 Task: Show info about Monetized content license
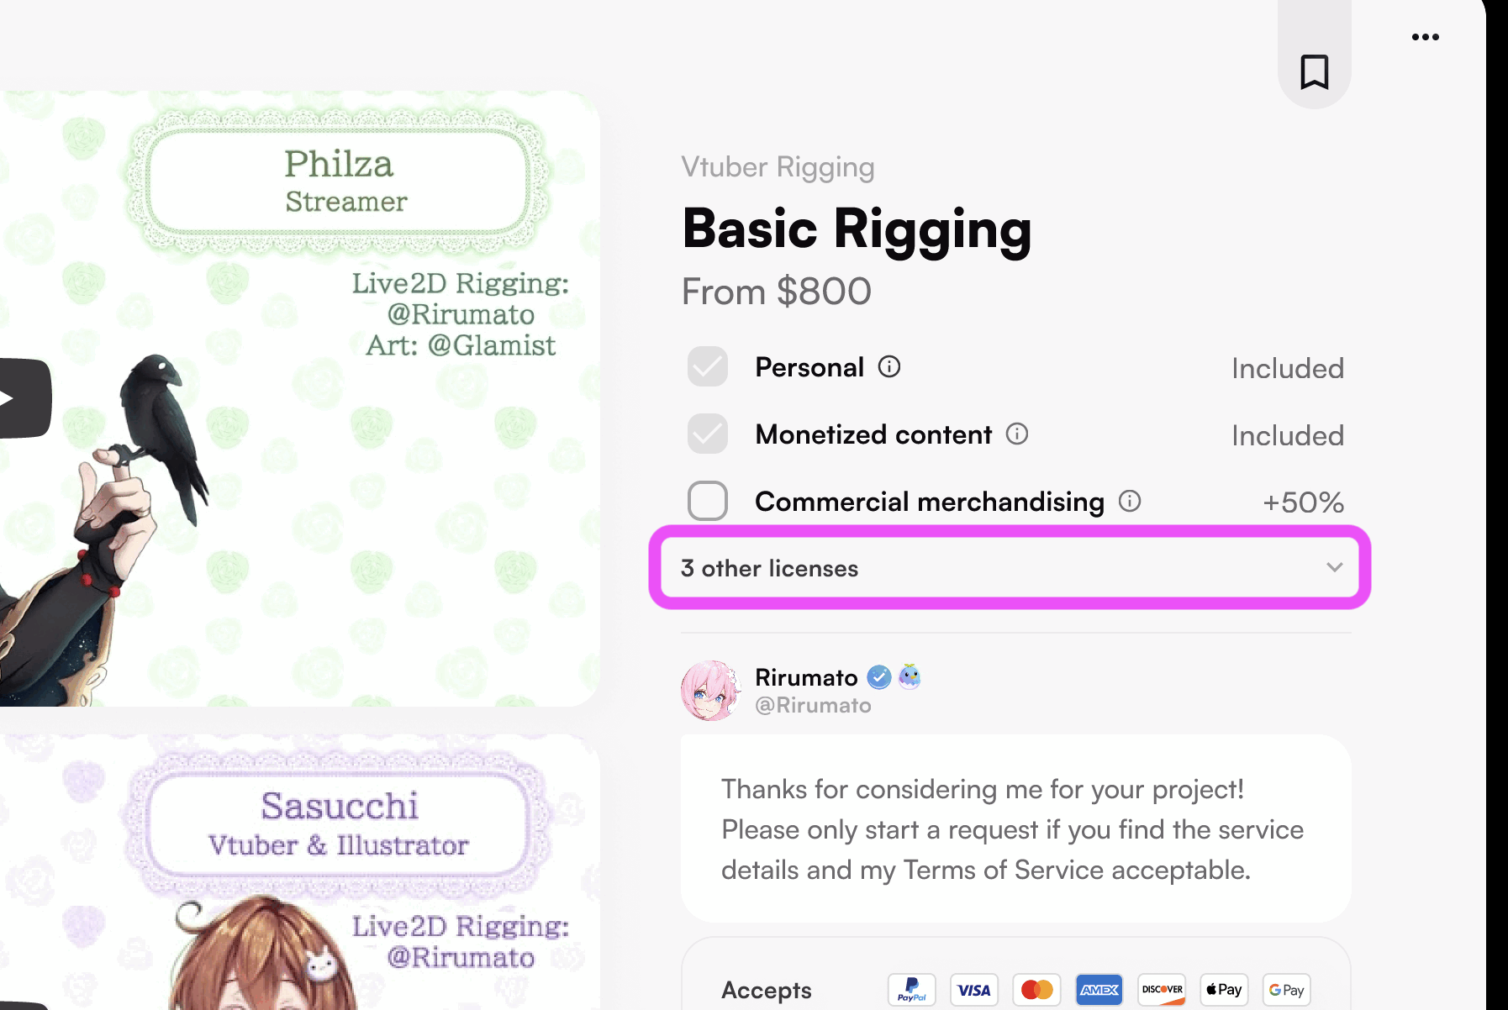(x=1017, y=434)
